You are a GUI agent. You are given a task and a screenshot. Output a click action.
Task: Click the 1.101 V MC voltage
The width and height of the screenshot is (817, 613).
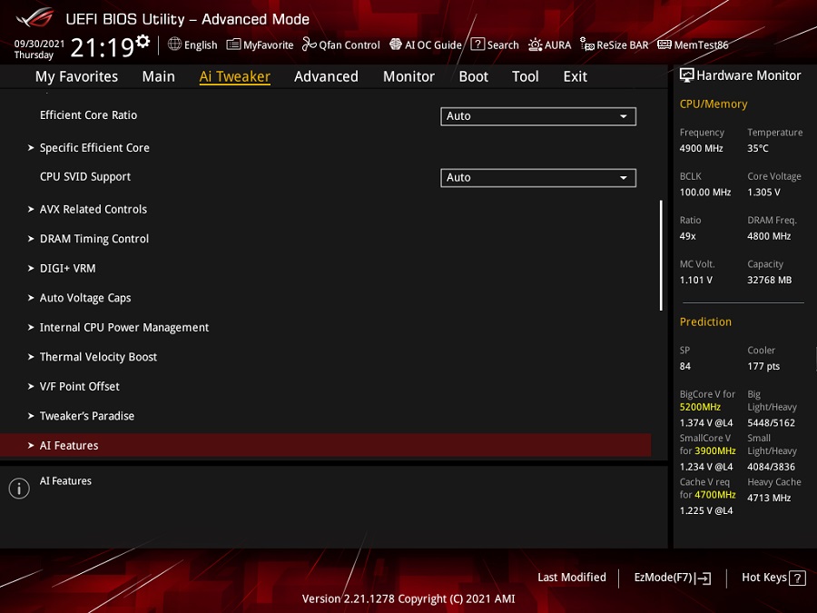(696, 280)
